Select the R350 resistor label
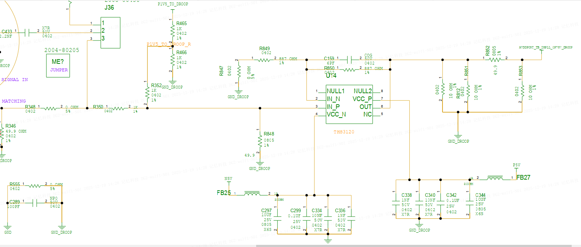581x247 pixels. [x=98, y=107]
